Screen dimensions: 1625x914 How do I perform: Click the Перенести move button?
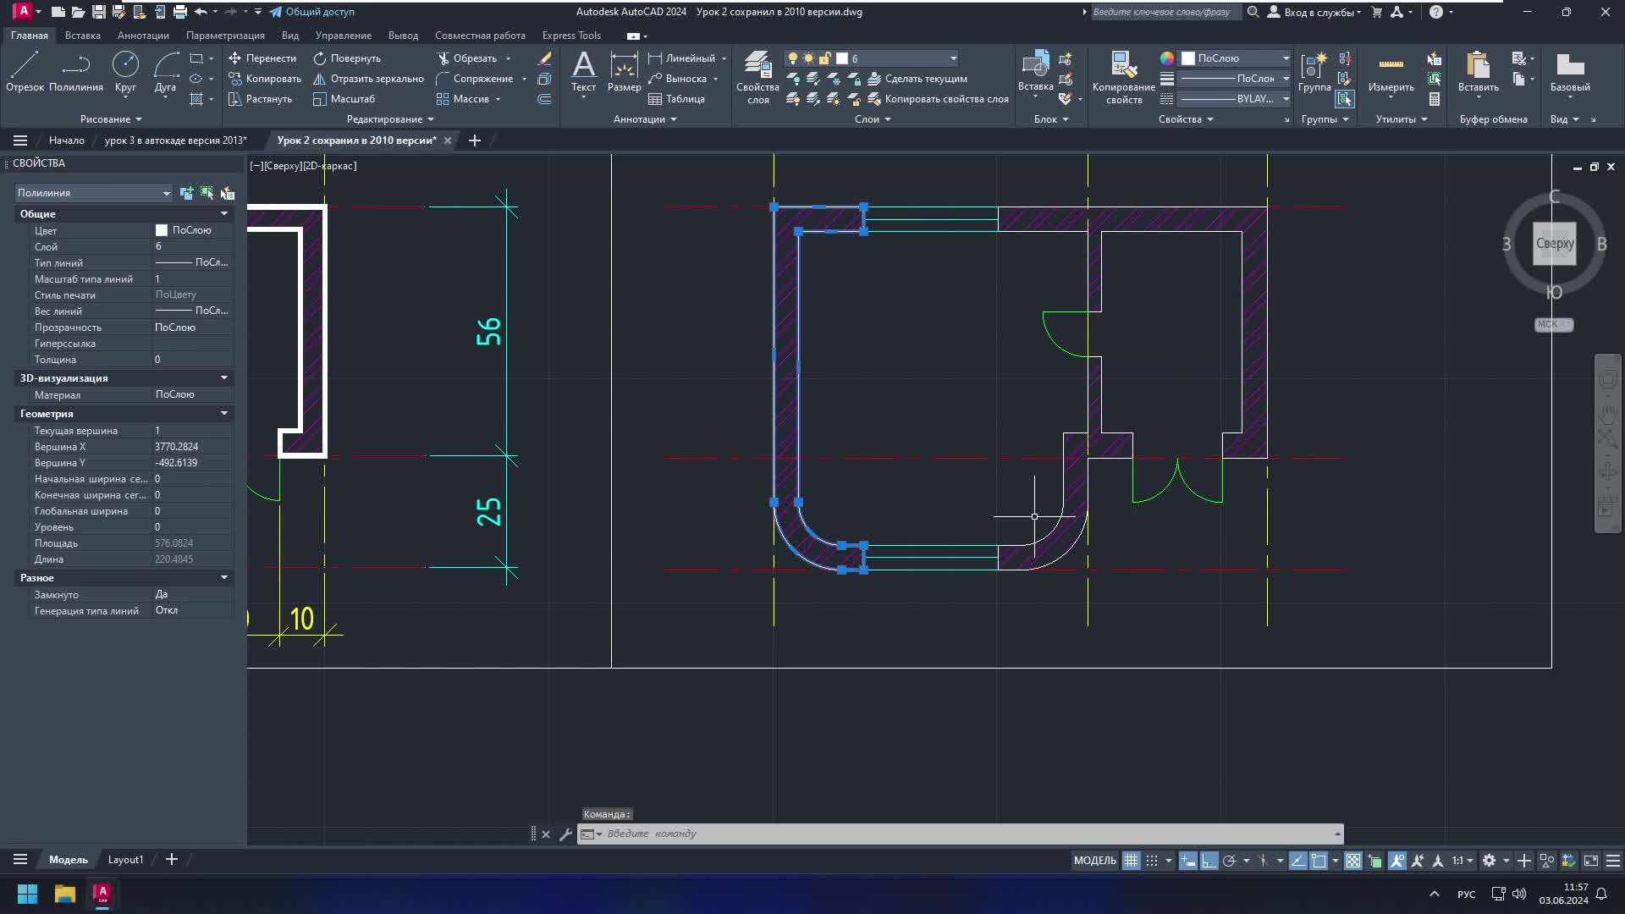[x=262, y=58]
